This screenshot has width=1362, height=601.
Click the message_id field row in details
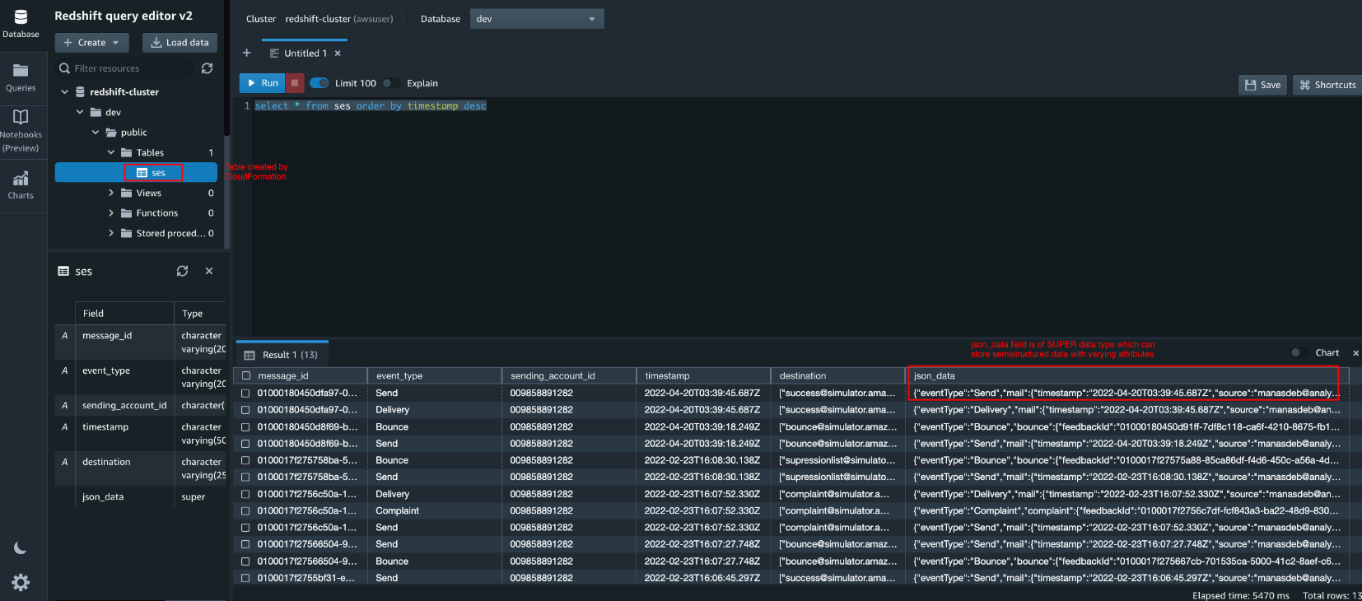[140, 342]
